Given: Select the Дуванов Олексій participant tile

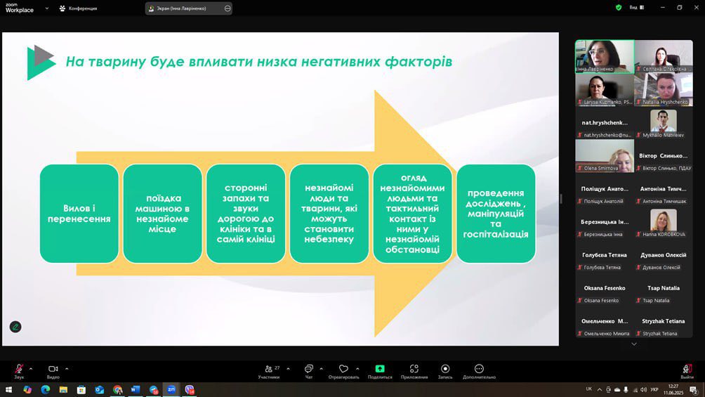Looking at the screenshot, I should (x=664, y=255).
